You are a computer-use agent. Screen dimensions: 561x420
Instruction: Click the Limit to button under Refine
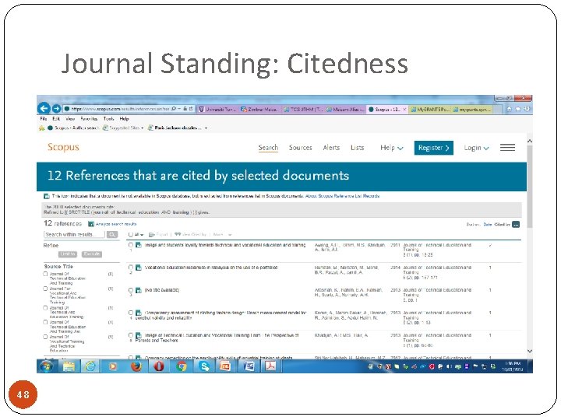tap(67, 254)
